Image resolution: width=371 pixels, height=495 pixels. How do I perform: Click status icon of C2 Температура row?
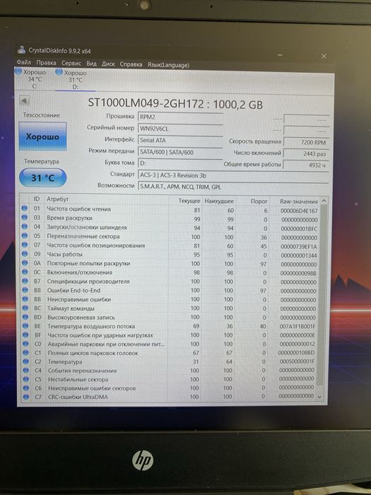[26, 361]
